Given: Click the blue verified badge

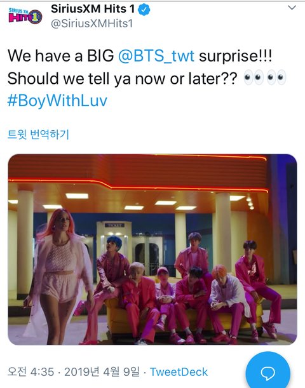Looking at the screenshot, I should pos(144,10).
